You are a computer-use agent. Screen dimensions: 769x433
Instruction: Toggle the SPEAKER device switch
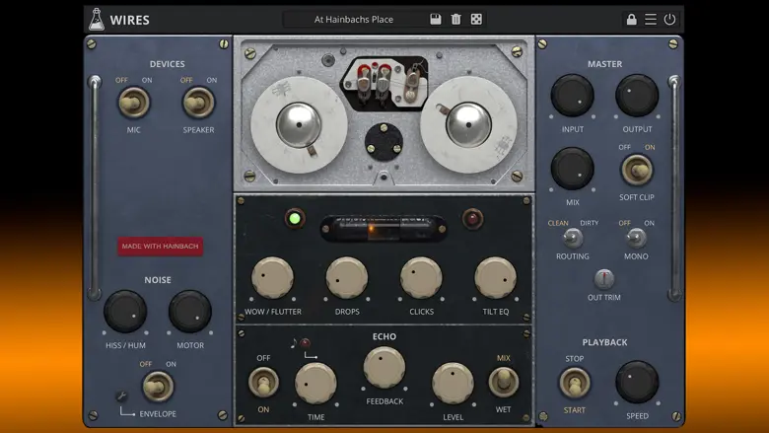pos(197,102)
